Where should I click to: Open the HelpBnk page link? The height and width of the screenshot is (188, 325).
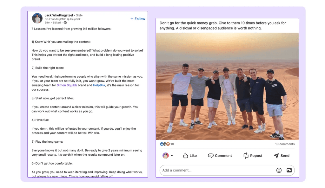click(99, 85)
